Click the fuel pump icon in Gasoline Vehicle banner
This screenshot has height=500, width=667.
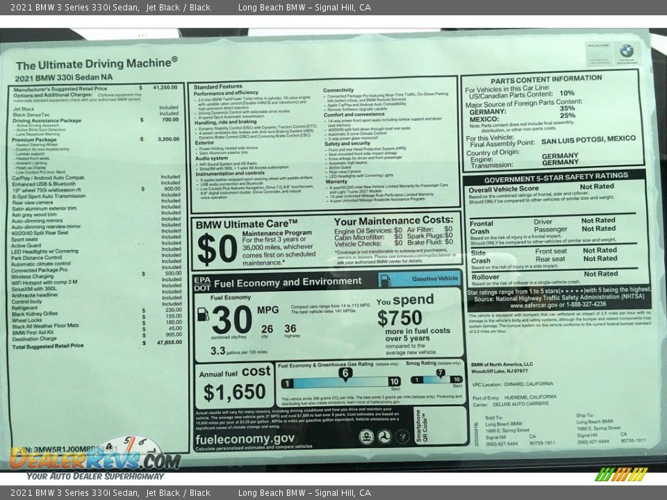pyautogui.click(x=386, y=280)
